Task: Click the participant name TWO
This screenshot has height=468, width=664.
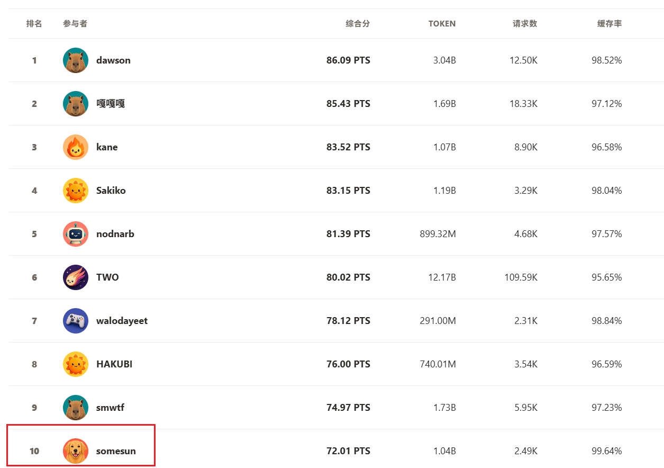Action: coord(107,277)
